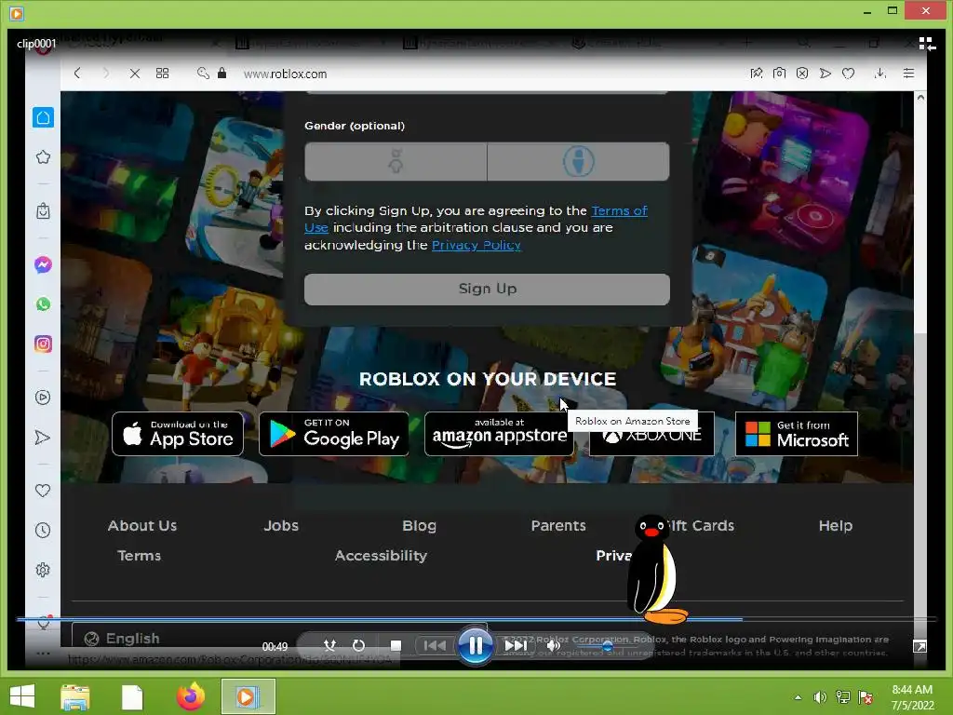This screenshot has width=953, height=715.
Task: Open the ad blocker shield icon
Action: (802, 73)
